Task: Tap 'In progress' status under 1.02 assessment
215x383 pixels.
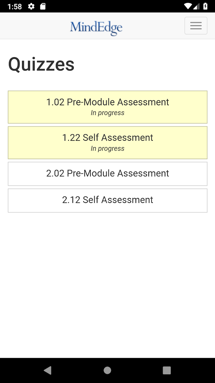Action: tap(107, 113)
